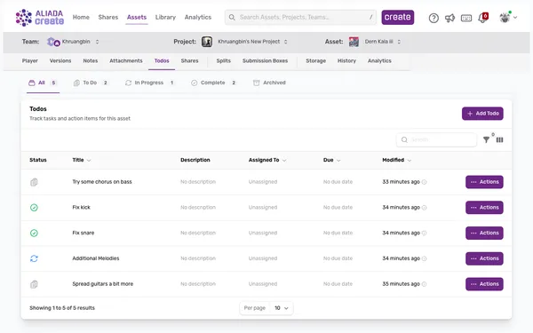The height and width of the screenshot is (333, 533).
Task: Show Archived todos
Action: coord(269,83)
